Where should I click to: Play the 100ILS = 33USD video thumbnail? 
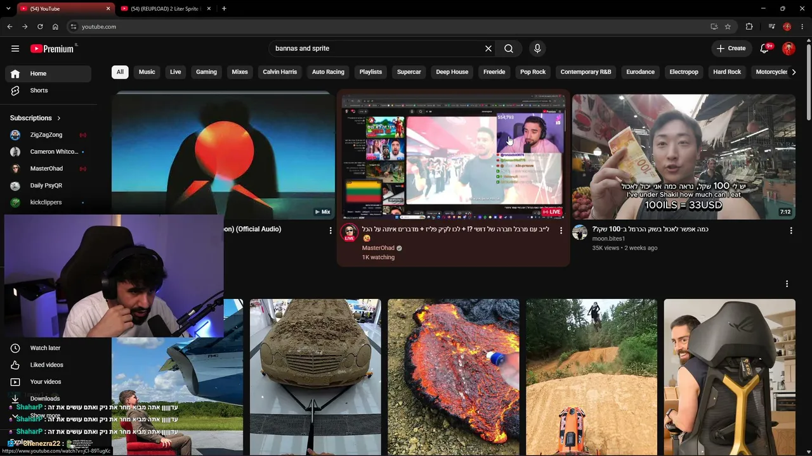683,156
